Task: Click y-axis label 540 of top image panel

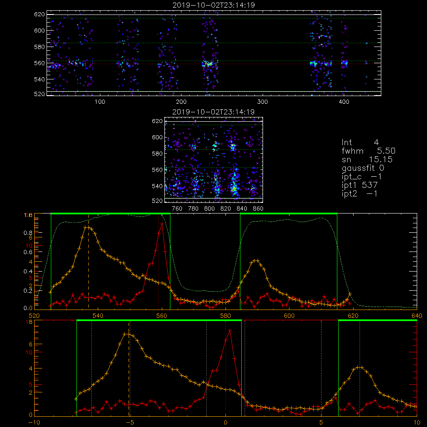Action: click(39, 79)
